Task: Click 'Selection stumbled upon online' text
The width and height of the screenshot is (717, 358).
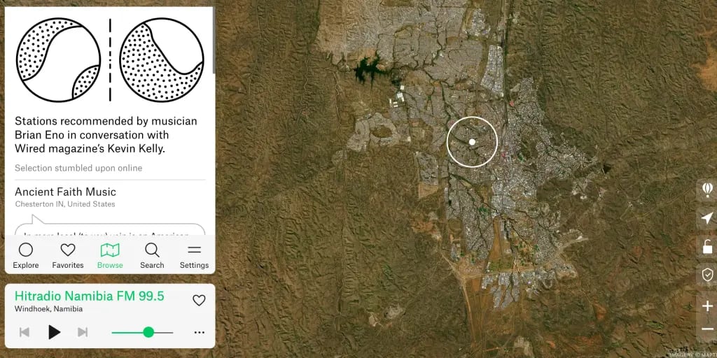Action: click(x=78, y=168)
